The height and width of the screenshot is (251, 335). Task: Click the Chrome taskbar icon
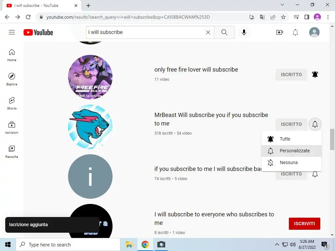click(145, 244)
